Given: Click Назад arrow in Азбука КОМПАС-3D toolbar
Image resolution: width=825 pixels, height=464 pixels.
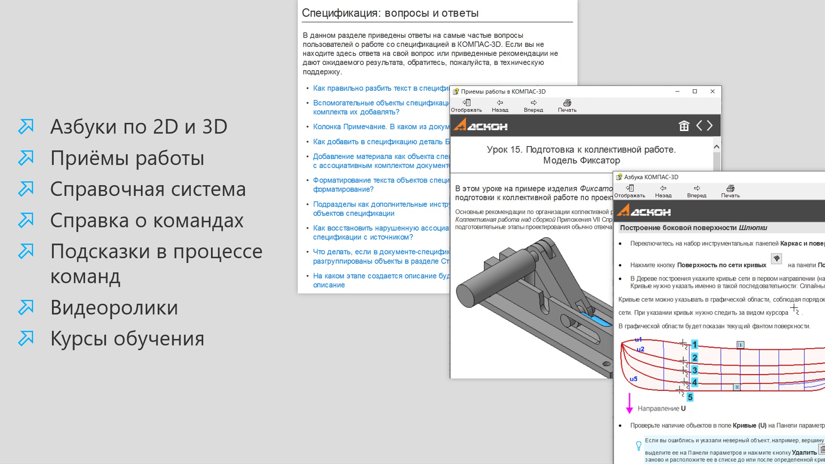Looking at the screenshot, I should click(663, 189).
